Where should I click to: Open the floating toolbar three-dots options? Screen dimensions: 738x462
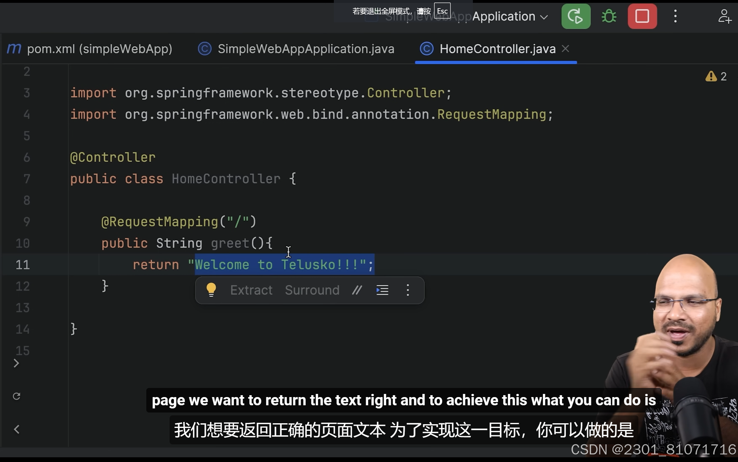(x=408, y=290)
